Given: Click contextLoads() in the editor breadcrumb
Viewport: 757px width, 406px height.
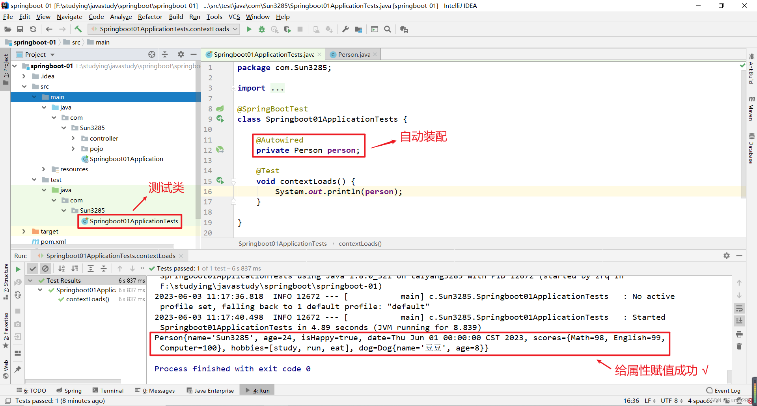Looking at the screenshot, I should pos(360,243).
